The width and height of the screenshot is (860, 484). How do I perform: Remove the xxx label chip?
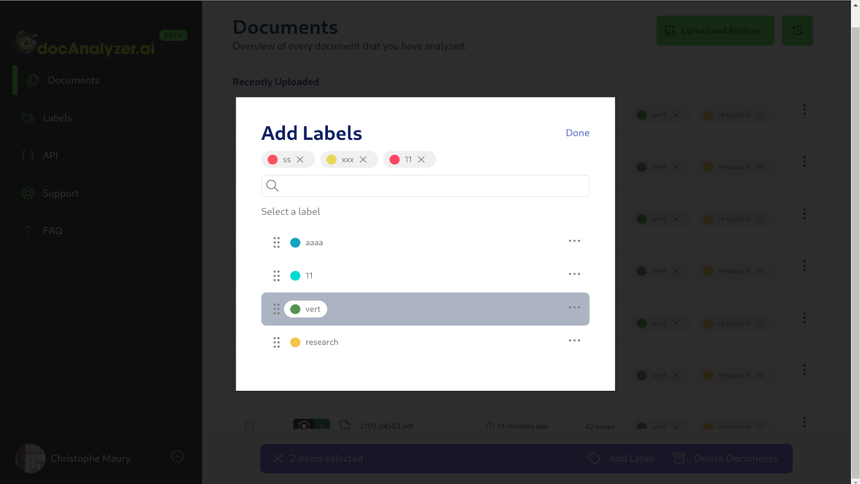(x=363, y=160)
